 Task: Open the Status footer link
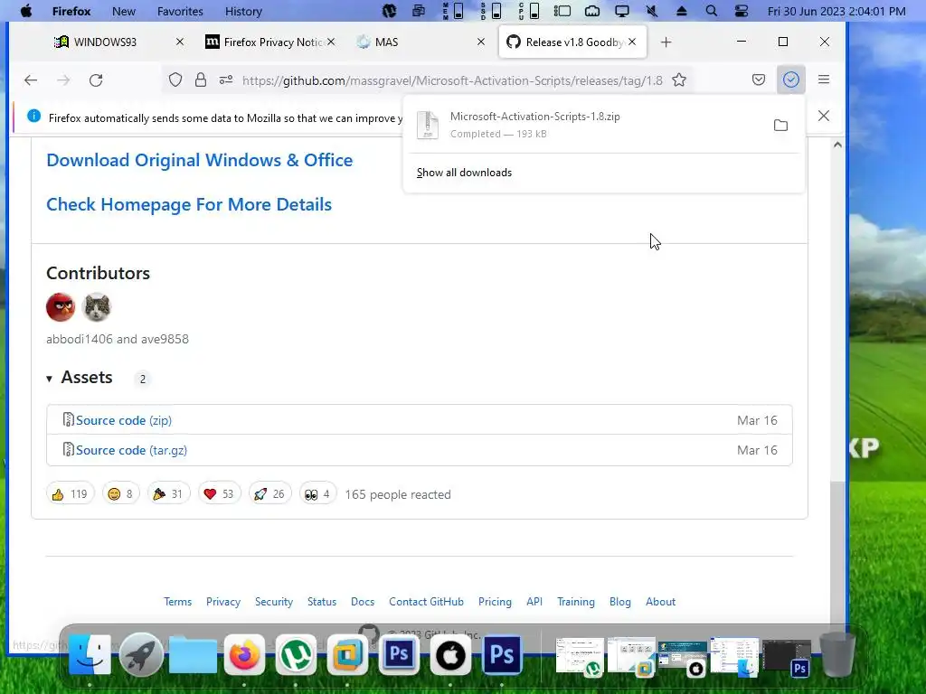click(322, 602)
